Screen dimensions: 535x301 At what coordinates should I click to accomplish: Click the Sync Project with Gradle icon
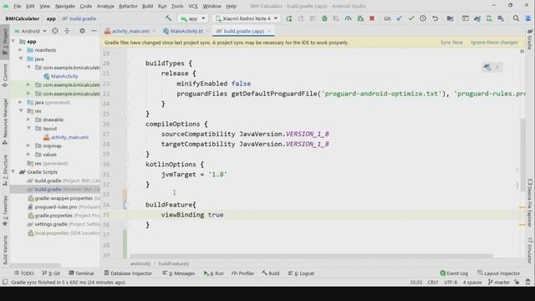[477, 18]
